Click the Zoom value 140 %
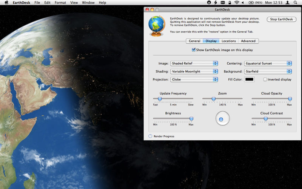 [x=222, y=105]
